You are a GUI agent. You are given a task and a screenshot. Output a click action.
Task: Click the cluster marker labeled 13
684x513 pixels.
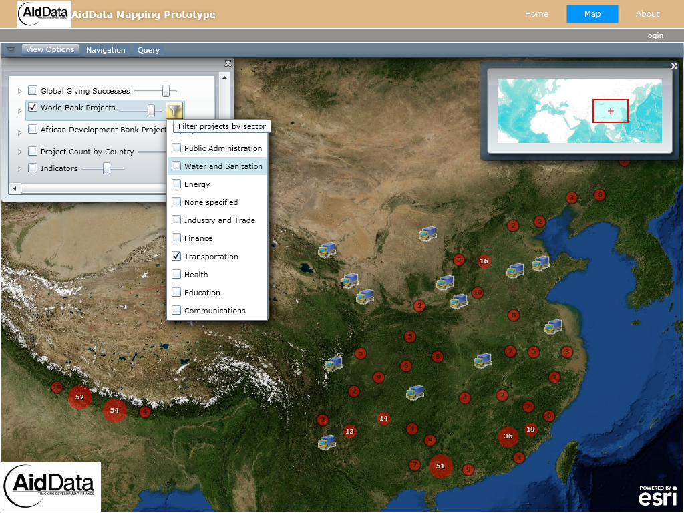tap(349, 431)
